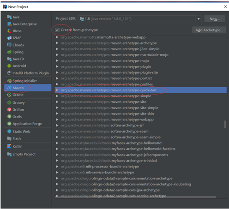Select maven-archetype-marmalade-mojo archetype
This screenshot has width=229, height=209.
(x=141, y=55)
